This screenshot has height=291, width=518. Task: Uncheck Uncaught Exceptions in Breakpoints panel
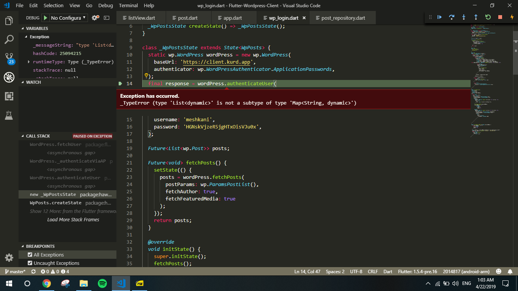click(30, 263)
